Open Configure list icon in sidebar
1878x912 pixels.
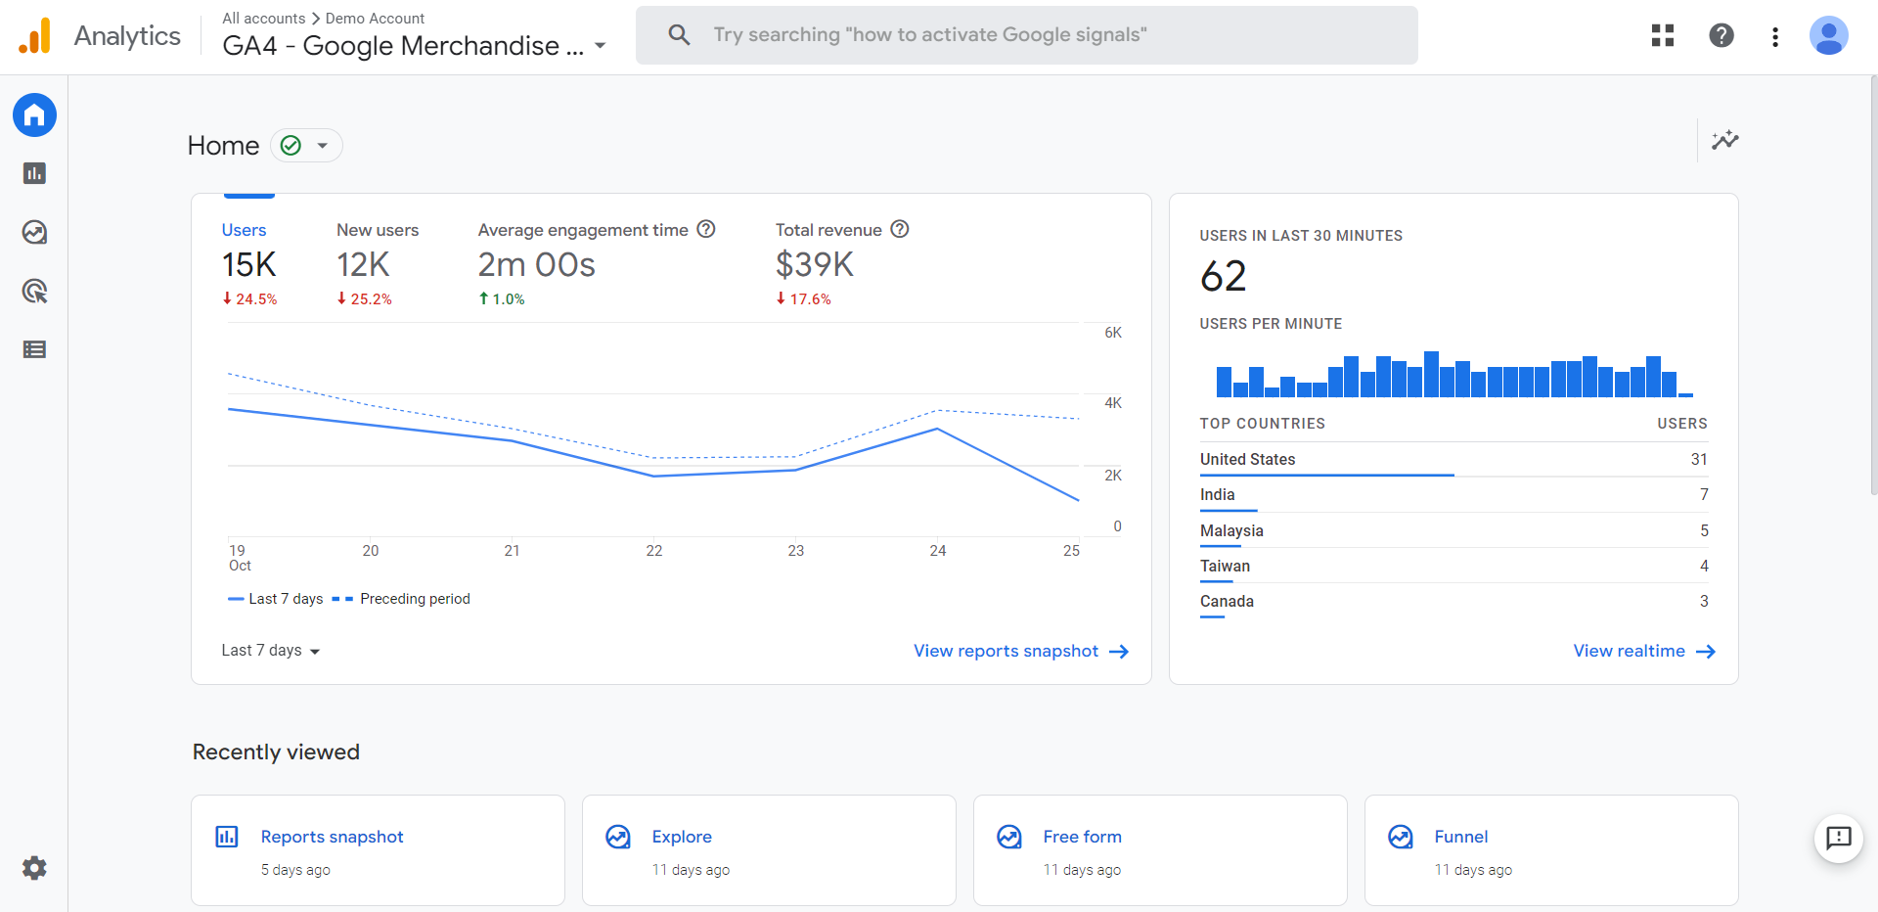[x=34, y=349]
